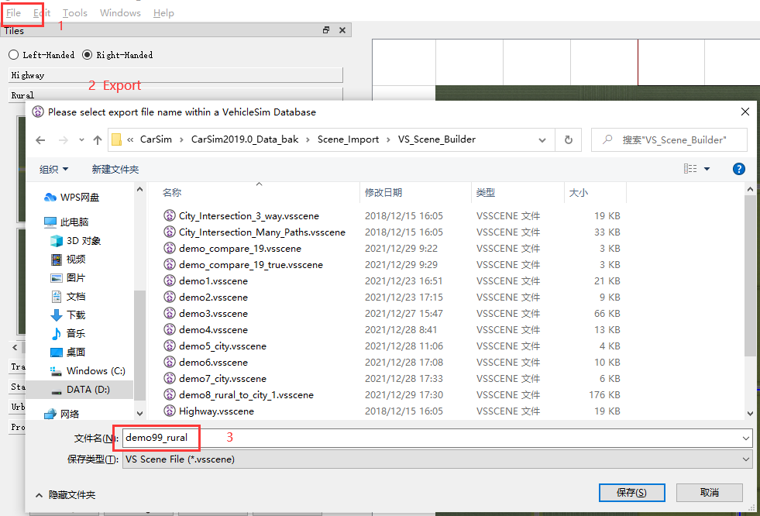Screen dimensions: 760x516
Task: Click the file list vertical scrollbar
Action: pyautogui.click(x=750, y=276)
